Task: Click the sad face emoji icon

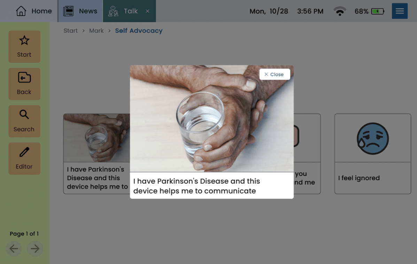Action: point(372,138)
